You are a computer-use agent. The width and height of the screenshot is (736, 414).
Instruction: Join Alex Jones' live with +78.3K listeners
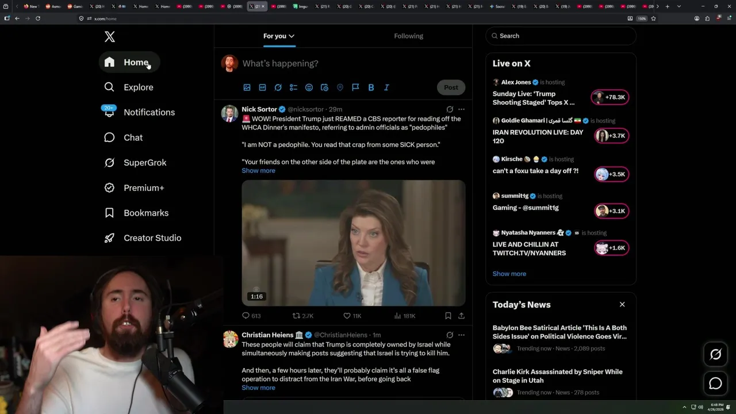[x=610, y=97]
